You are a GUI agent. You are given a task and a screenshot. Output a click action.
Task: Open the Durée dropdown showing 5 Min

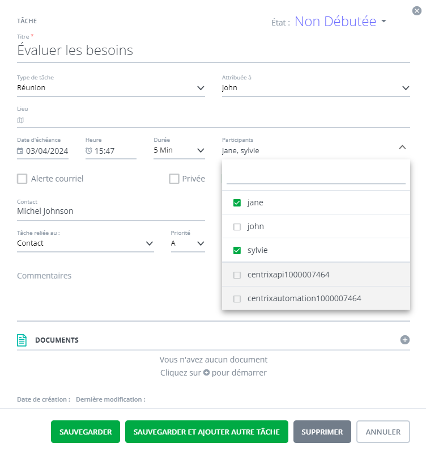[200, 150]
